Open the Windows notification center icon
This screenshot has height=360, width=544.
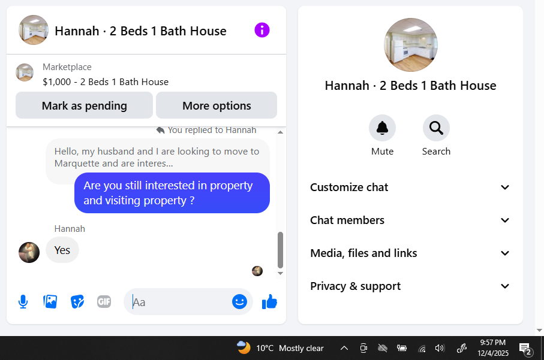point(525,348)
